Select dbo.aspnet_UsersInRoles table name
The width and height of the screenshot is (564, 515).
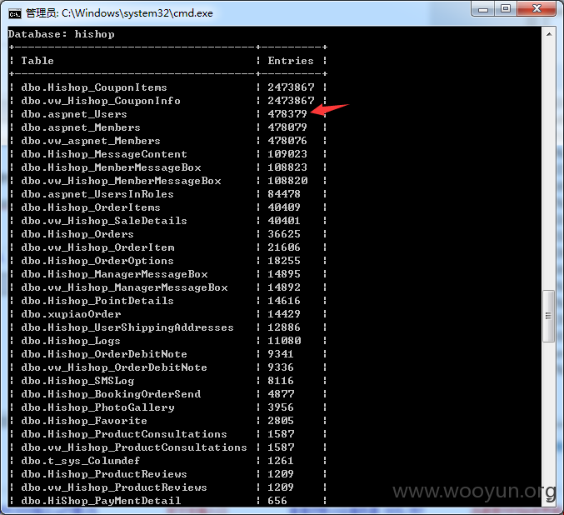pos(97,194)
